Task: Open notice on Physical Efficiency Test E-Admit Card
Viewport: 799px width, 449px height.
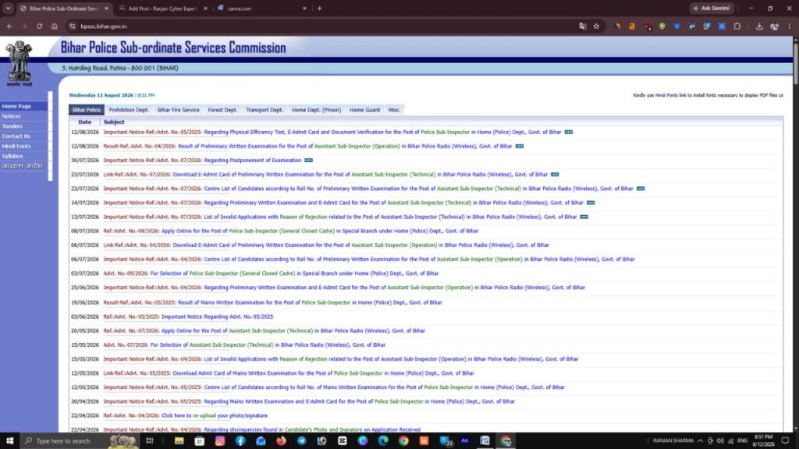Action: [332, 132]
